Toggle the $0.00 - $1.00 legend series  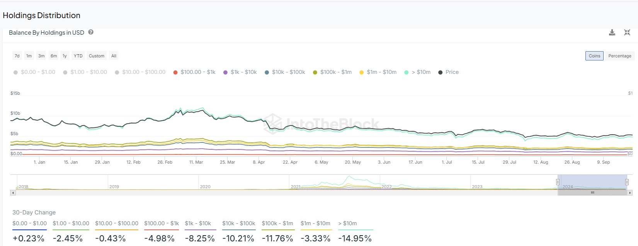tap(34, 72)
